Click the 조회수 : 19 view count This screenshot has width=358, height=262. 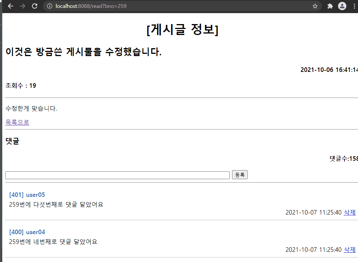tap(21, 85)
